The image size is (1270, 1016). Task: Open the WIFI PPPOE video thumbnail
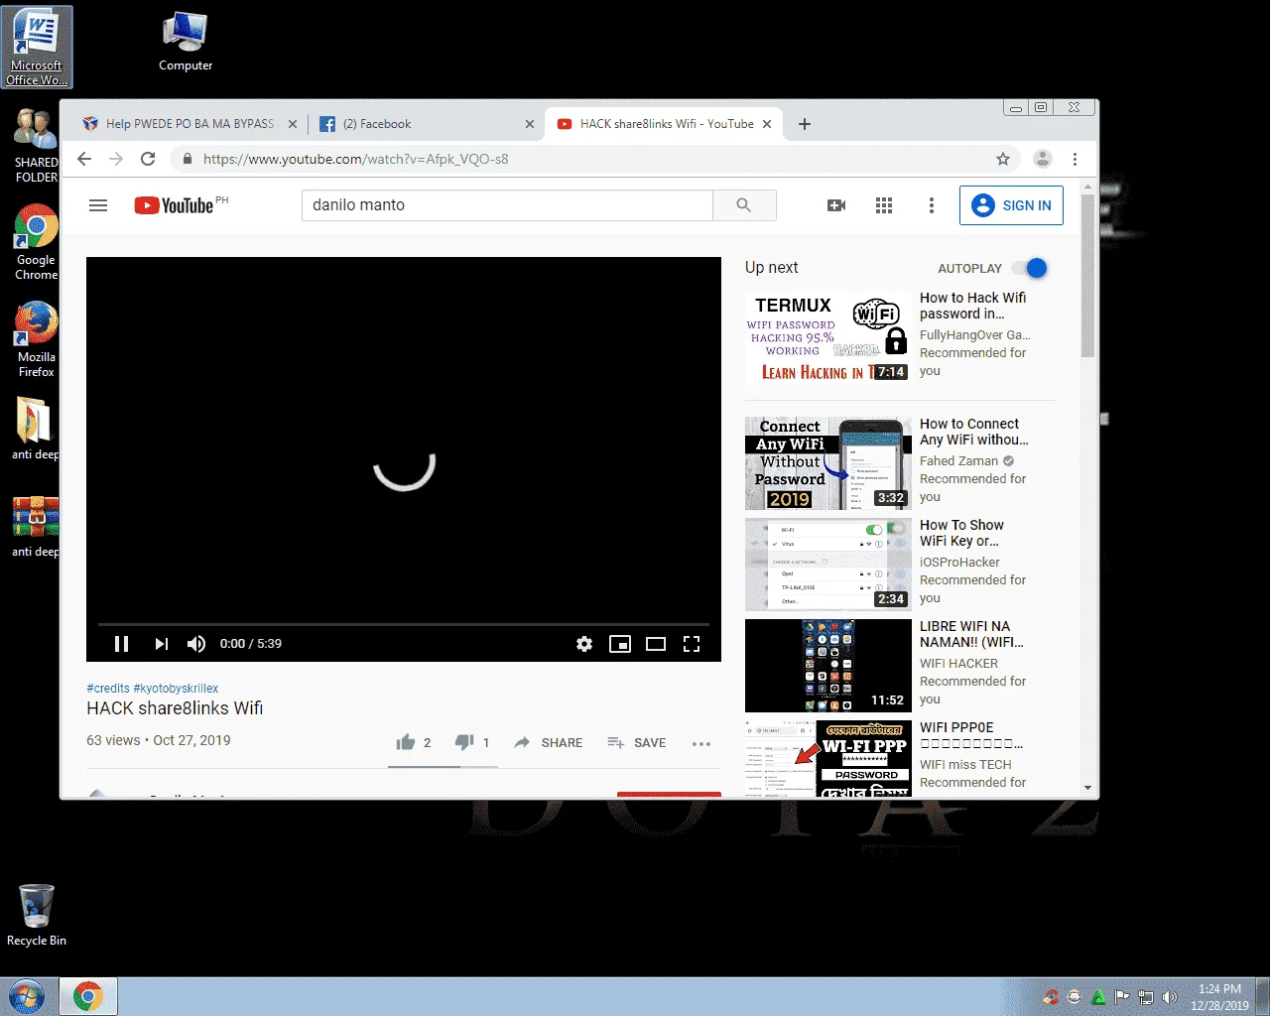pos(827,759)
